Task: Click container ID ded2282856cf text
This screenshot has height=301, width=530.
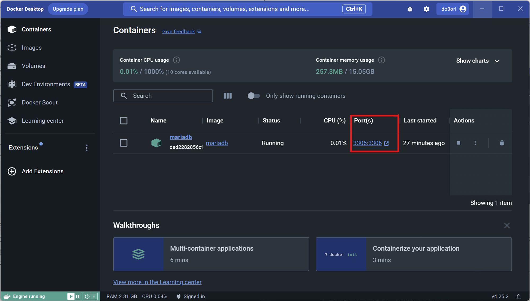Action: tap(186, 147)
